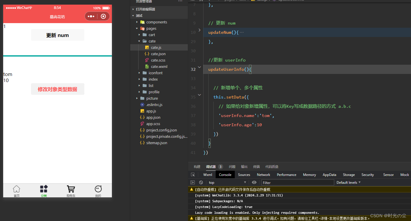Expand the cart folder

[x=159, y=35]
